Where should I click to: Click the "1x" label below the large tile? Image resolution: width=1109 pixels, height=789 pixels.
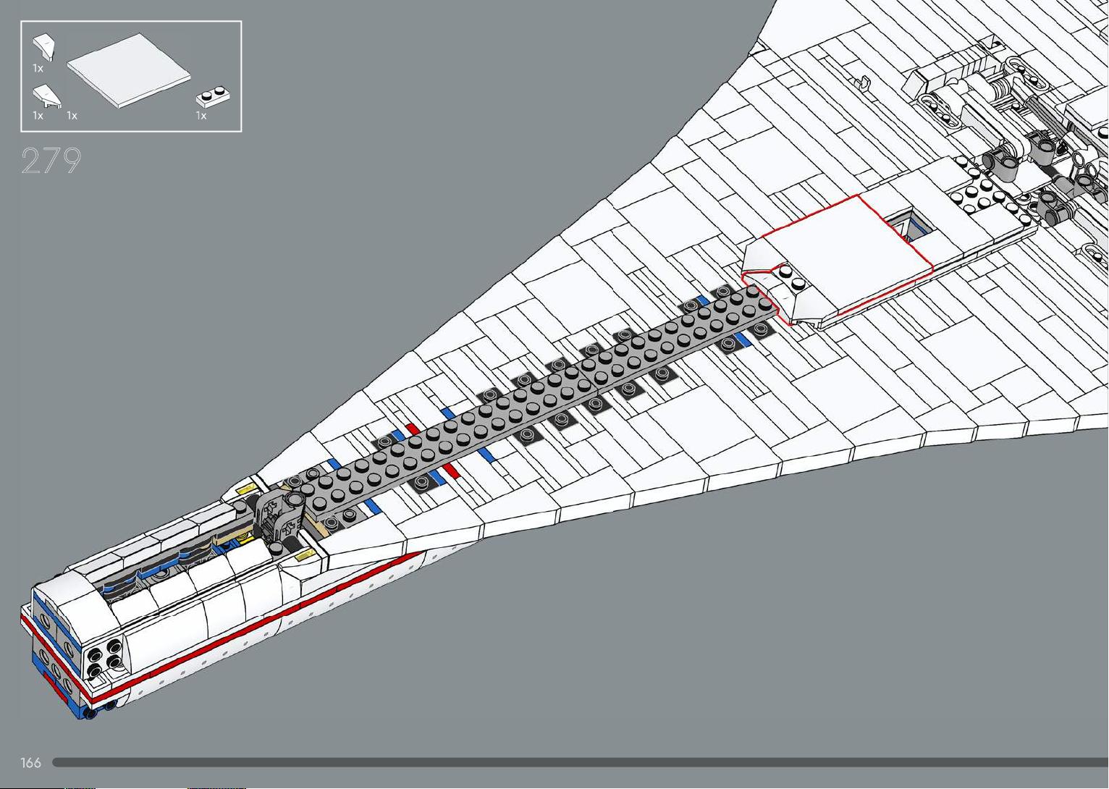(x=72, y=115)
